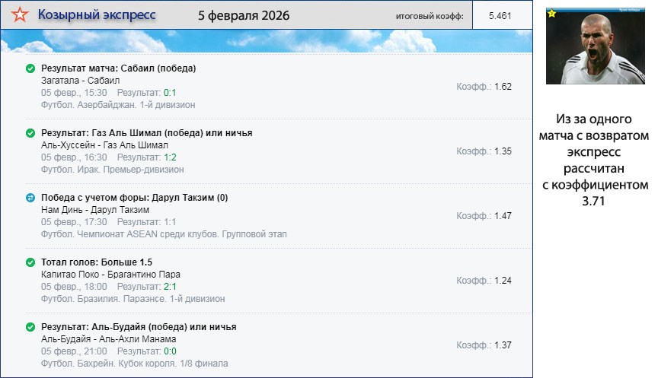
Task: Open the Козырный экспресс title
Action: click(x=97, y=15)
